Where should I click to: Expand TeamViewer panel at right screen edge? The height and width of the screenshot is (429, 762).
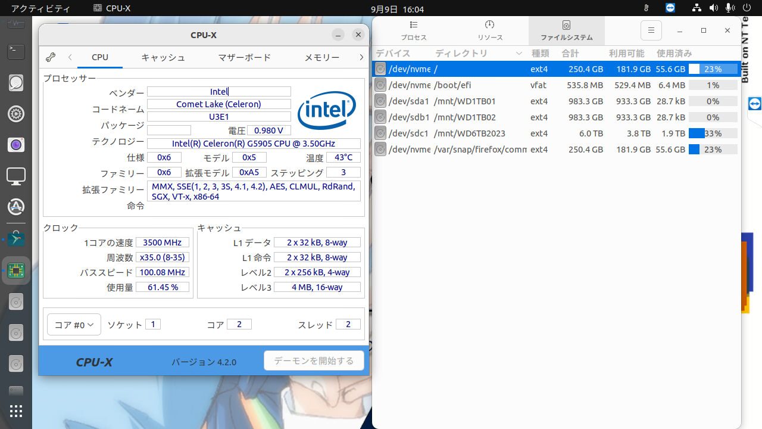[x=755, y=104]
